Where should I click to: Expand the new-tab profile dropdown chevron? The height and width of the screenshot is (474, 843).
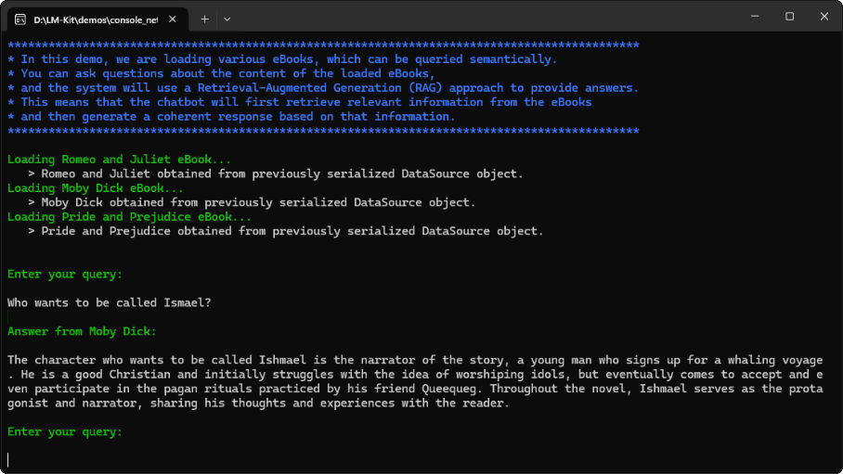coord(227,19)
